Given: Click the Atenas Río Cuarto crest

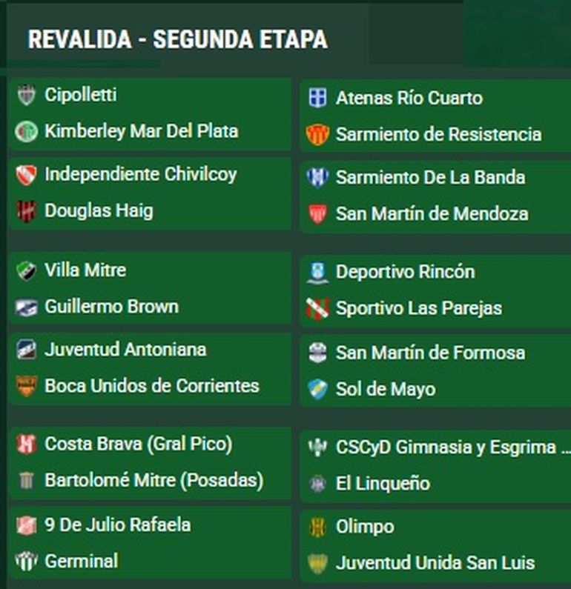Looking at the screenshot, I should click(x=317, y=99).
